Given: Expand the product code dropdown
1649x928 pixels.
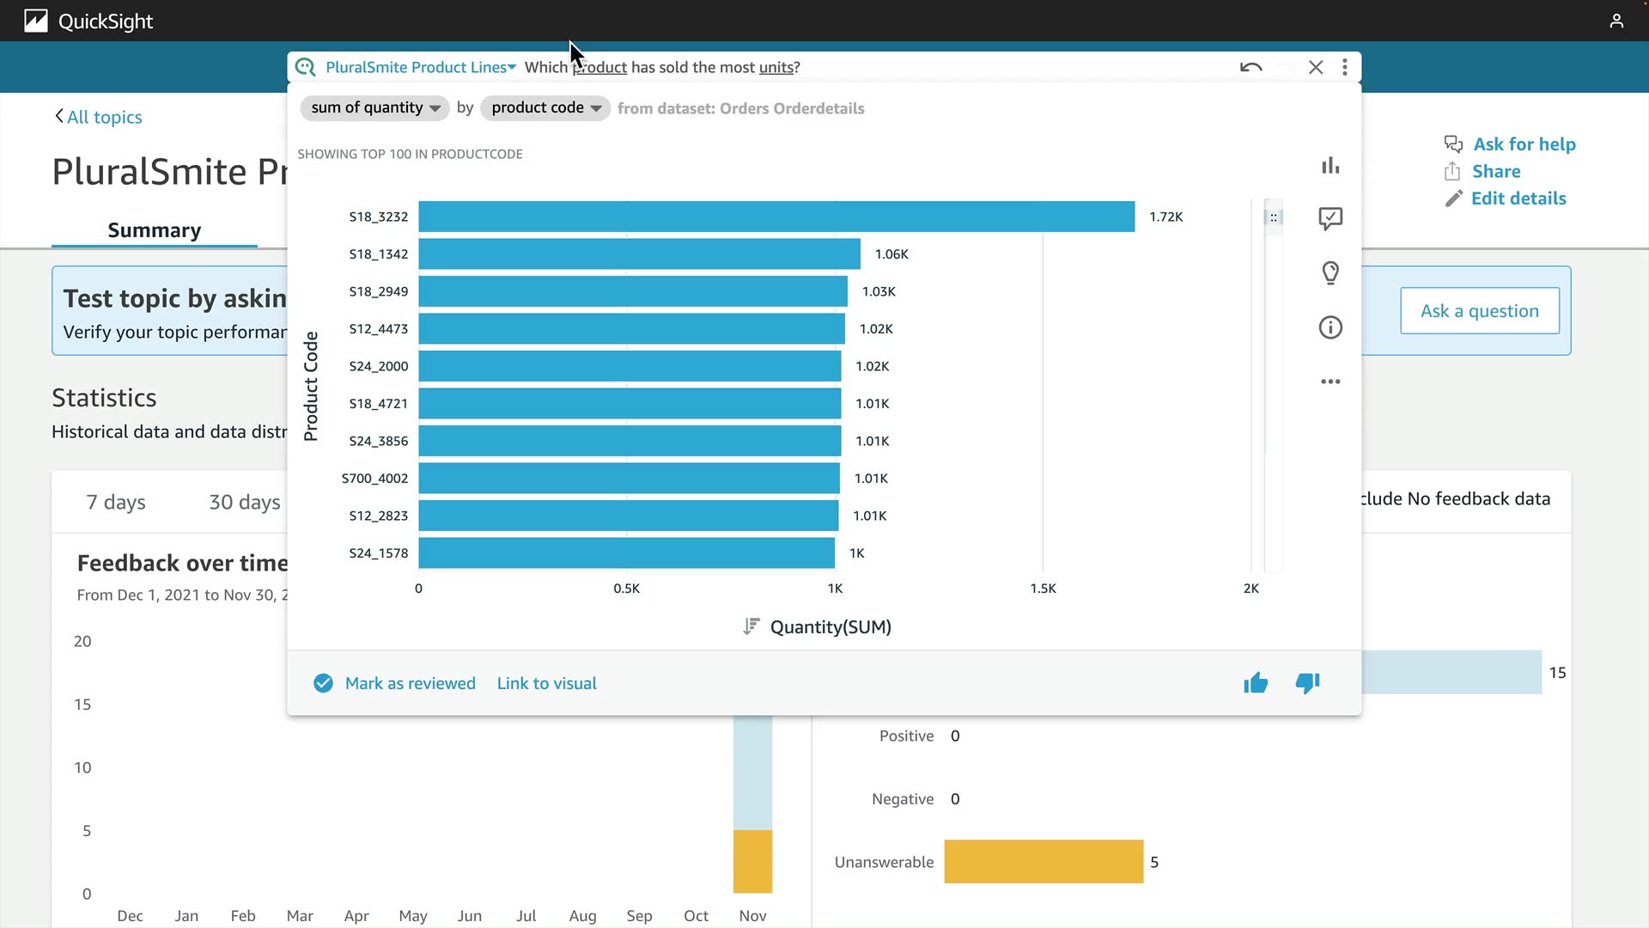Looking at the screenshot, I should click(545, 107).
